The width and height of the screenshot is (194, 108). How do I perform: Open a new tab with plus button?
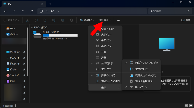pyautogui.click(x=50, y=4)
